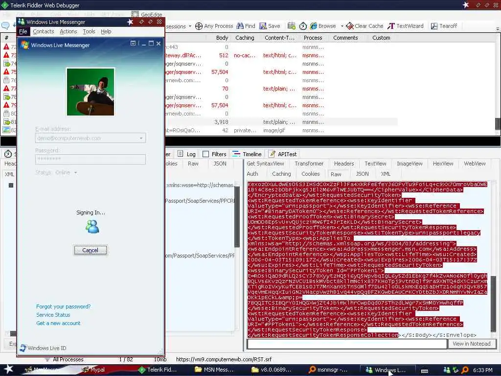Viewport: 501px width, 376px height.
Task: Click the Any Process target icon
Action: pyautogui.click(x=199, y=26)
